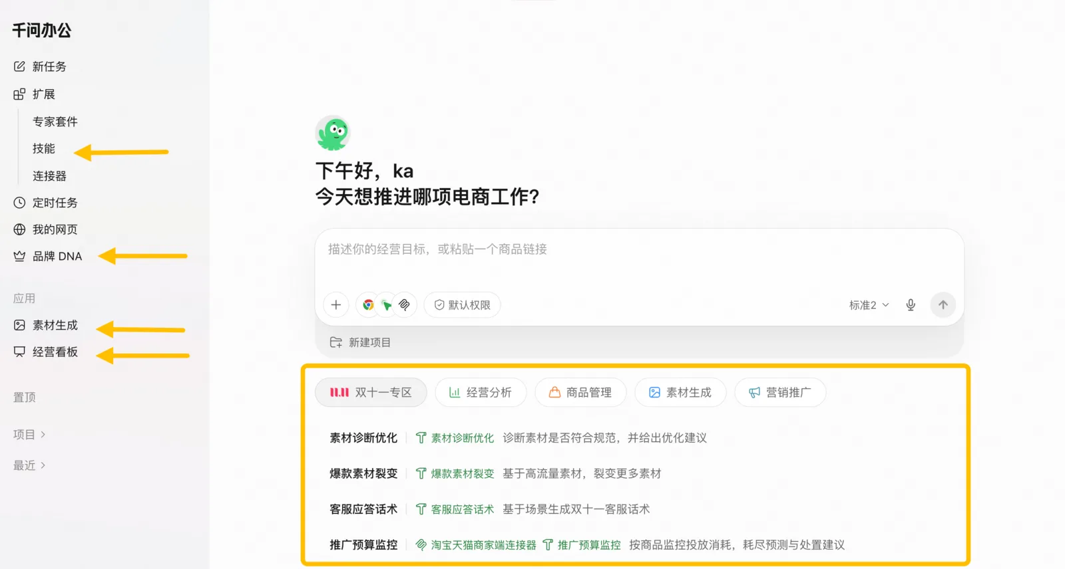The height and width of the screenshot is (569, 1065).
Task: Click the bold 爆款素材裂变 row title
Action: [x=363, y=473]
